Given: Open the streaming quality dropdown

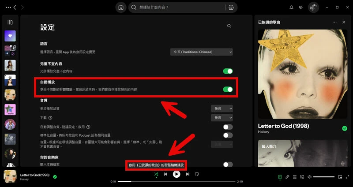Looking at the screenshot, I should coord(222,108).
